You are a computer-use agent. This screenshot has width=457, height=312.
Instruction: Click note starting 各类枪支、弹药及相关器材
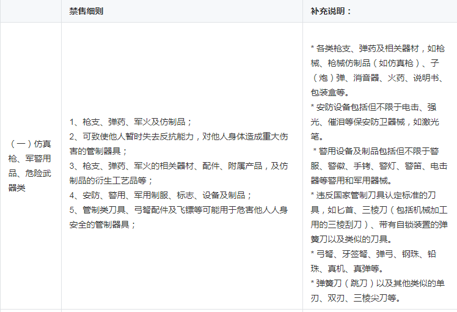tap(378, 70)
